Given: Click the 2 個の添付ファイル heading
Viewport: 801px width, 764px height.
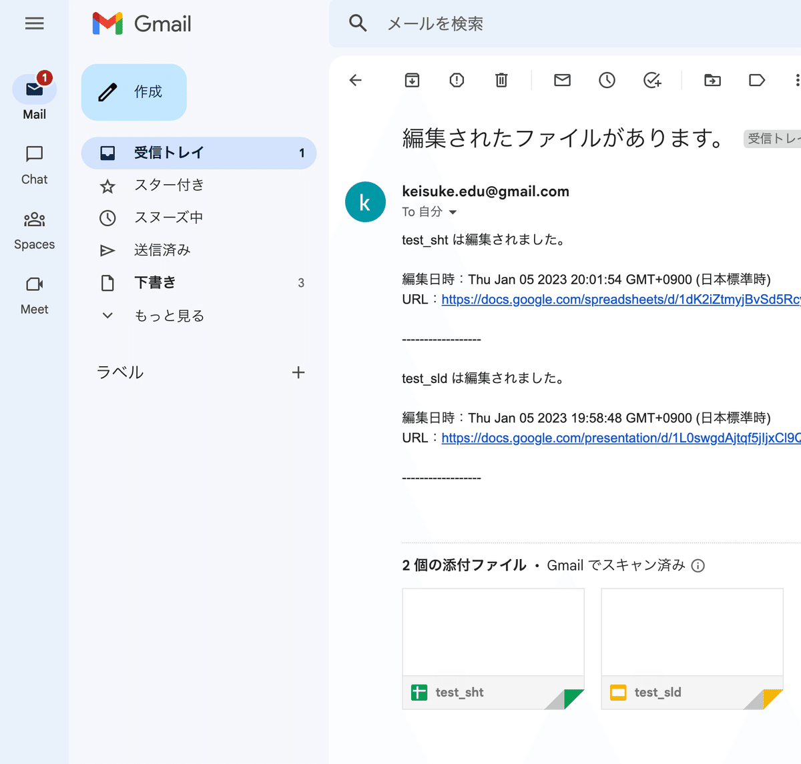Looking at the screenshot, I should point(464,565).
